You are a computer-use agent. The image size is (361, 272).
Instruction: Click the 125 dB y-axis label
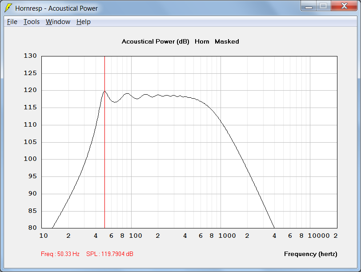point(30,73)
